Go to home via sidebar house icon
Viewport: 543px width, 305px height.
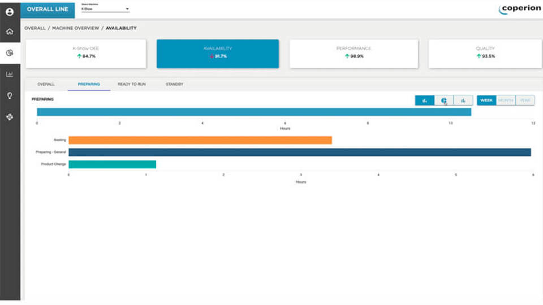[x=10, y=32]
